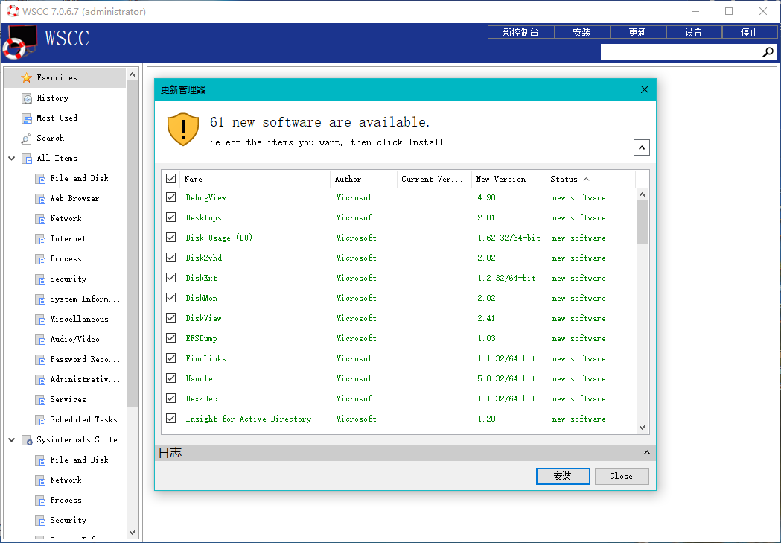Select Process under Sysinternals Suite
781x543 pixels.
(x=66, y=500)
